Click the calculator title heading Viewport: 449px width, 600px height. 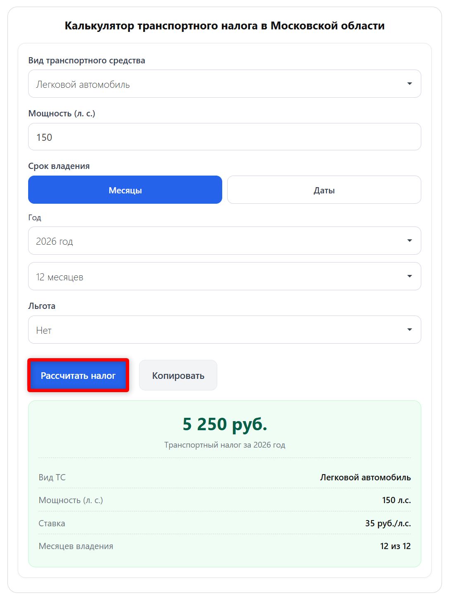[x=224, y=26]
